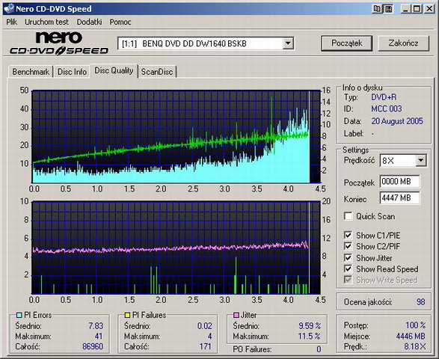
Task: Click the Początek start button
Action: (x=346, y=43)
